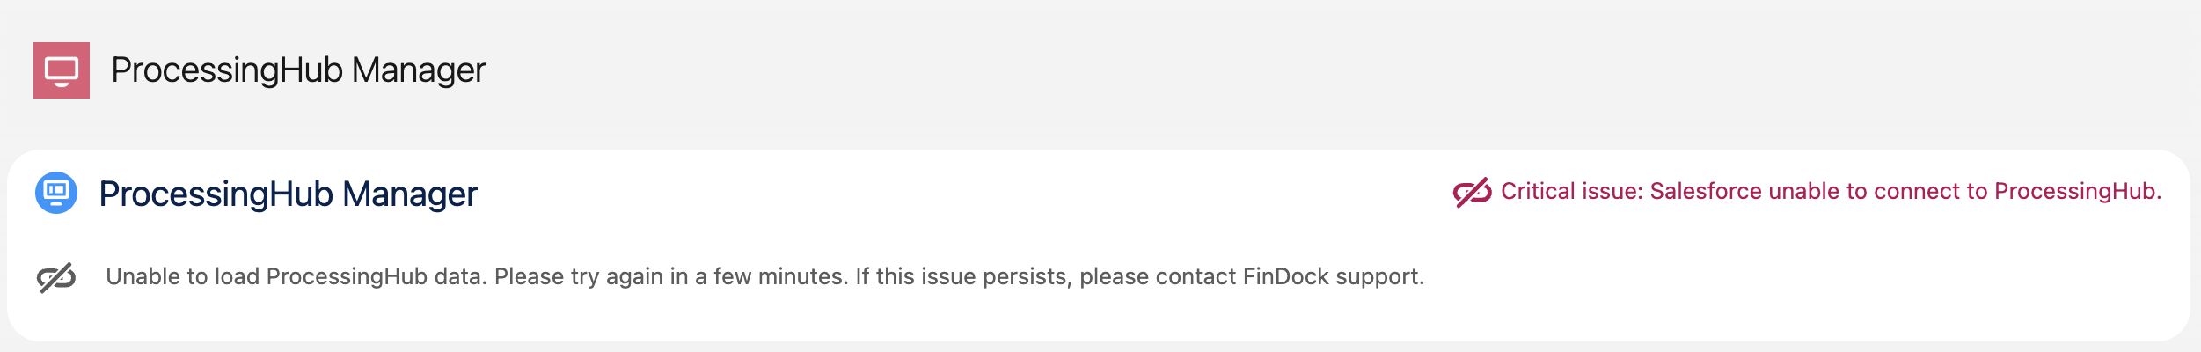2201x352 pixels.
Task: Click the gray broken-link icon beside error message
Action: coord(56,278)
